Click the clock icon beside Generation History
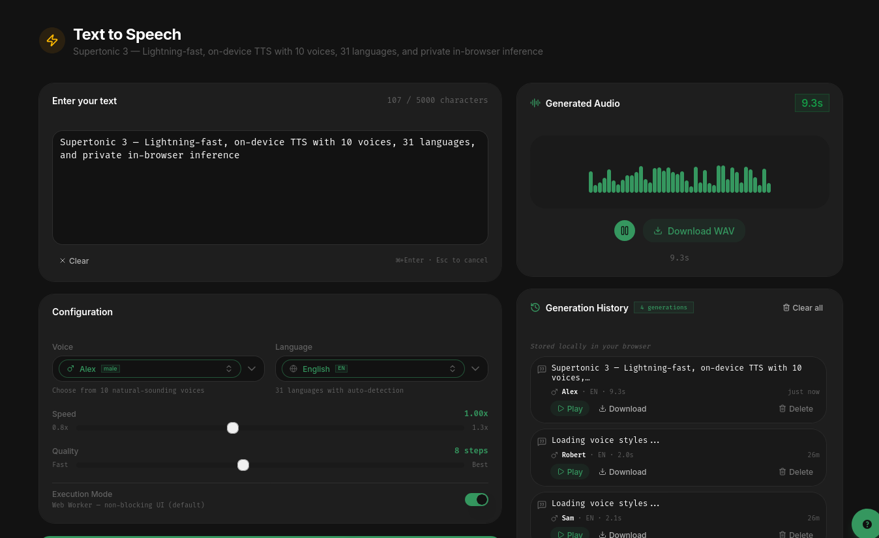Image resolution: width=879 pixels, height=538 pixels. tap(535, 307)
